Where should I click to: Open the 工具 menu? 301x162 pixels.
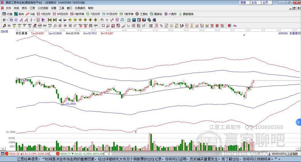click(x=61, y=8)
